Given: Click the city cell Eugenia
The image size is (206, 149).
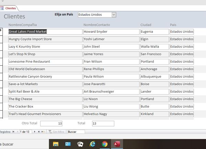Looking at the screenshot, I should (154, 32).
